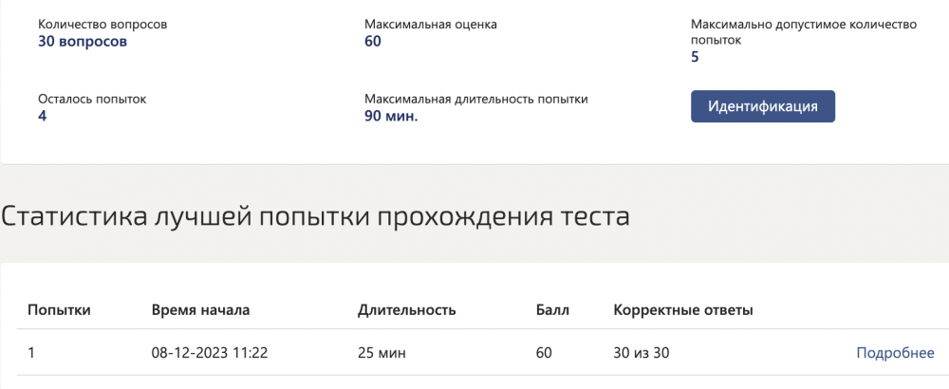949x389 pixels.
Task: Click the Идентификация button
Action: tap(762, 106)
